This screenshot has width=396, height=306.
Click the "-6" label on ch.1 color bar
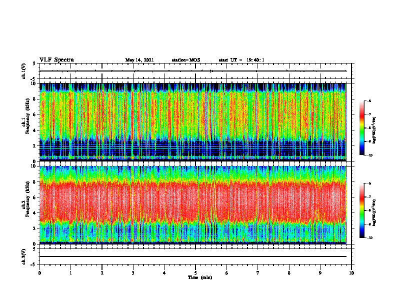pos(369,101)
